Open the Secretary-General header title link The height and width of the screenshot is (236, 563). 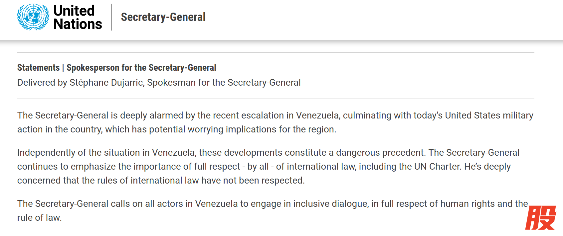tap(163, 17)
